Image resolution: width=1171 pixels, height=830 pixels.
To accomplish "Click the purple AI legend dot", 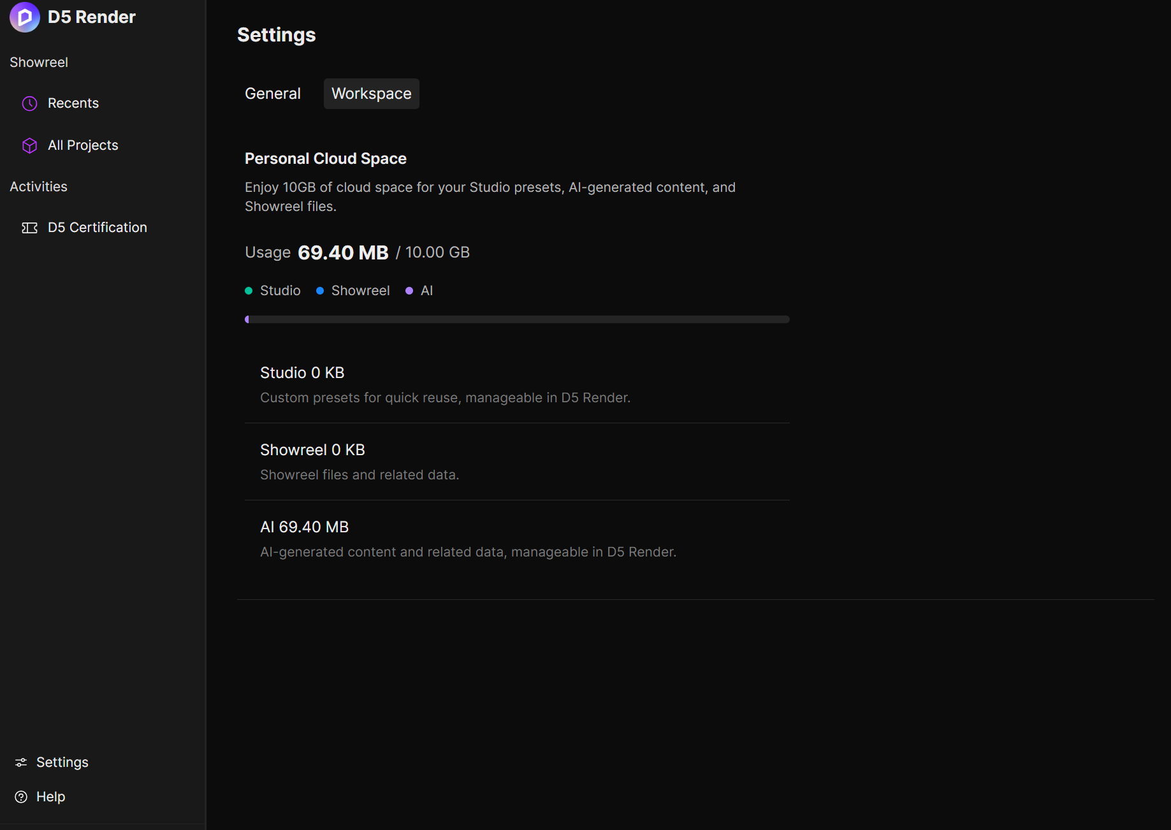I will [x=409, y=291].
